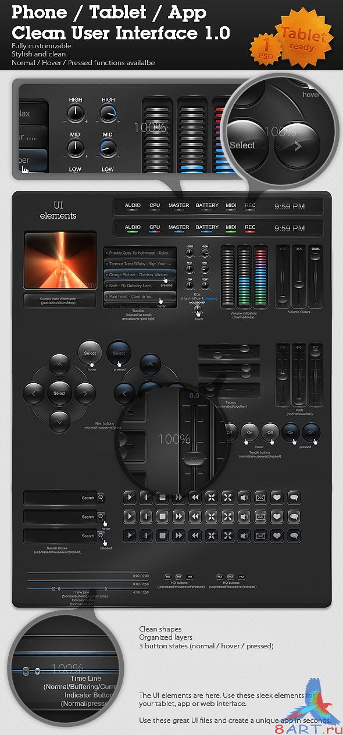The height and width of the screenshot is (735, 343).
Task: Click the magnifier icon of the first search box
Action: point(101,497)
